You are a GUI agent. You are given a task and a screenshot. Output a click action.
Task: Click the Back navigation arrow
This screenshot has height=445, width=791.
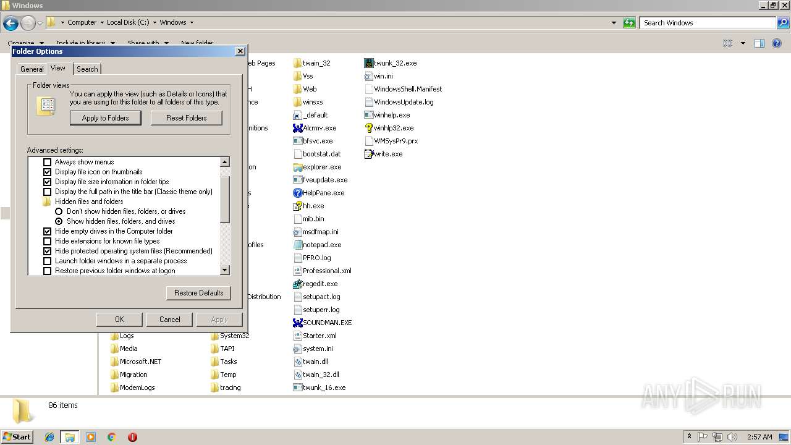click(x=11, y=23)
